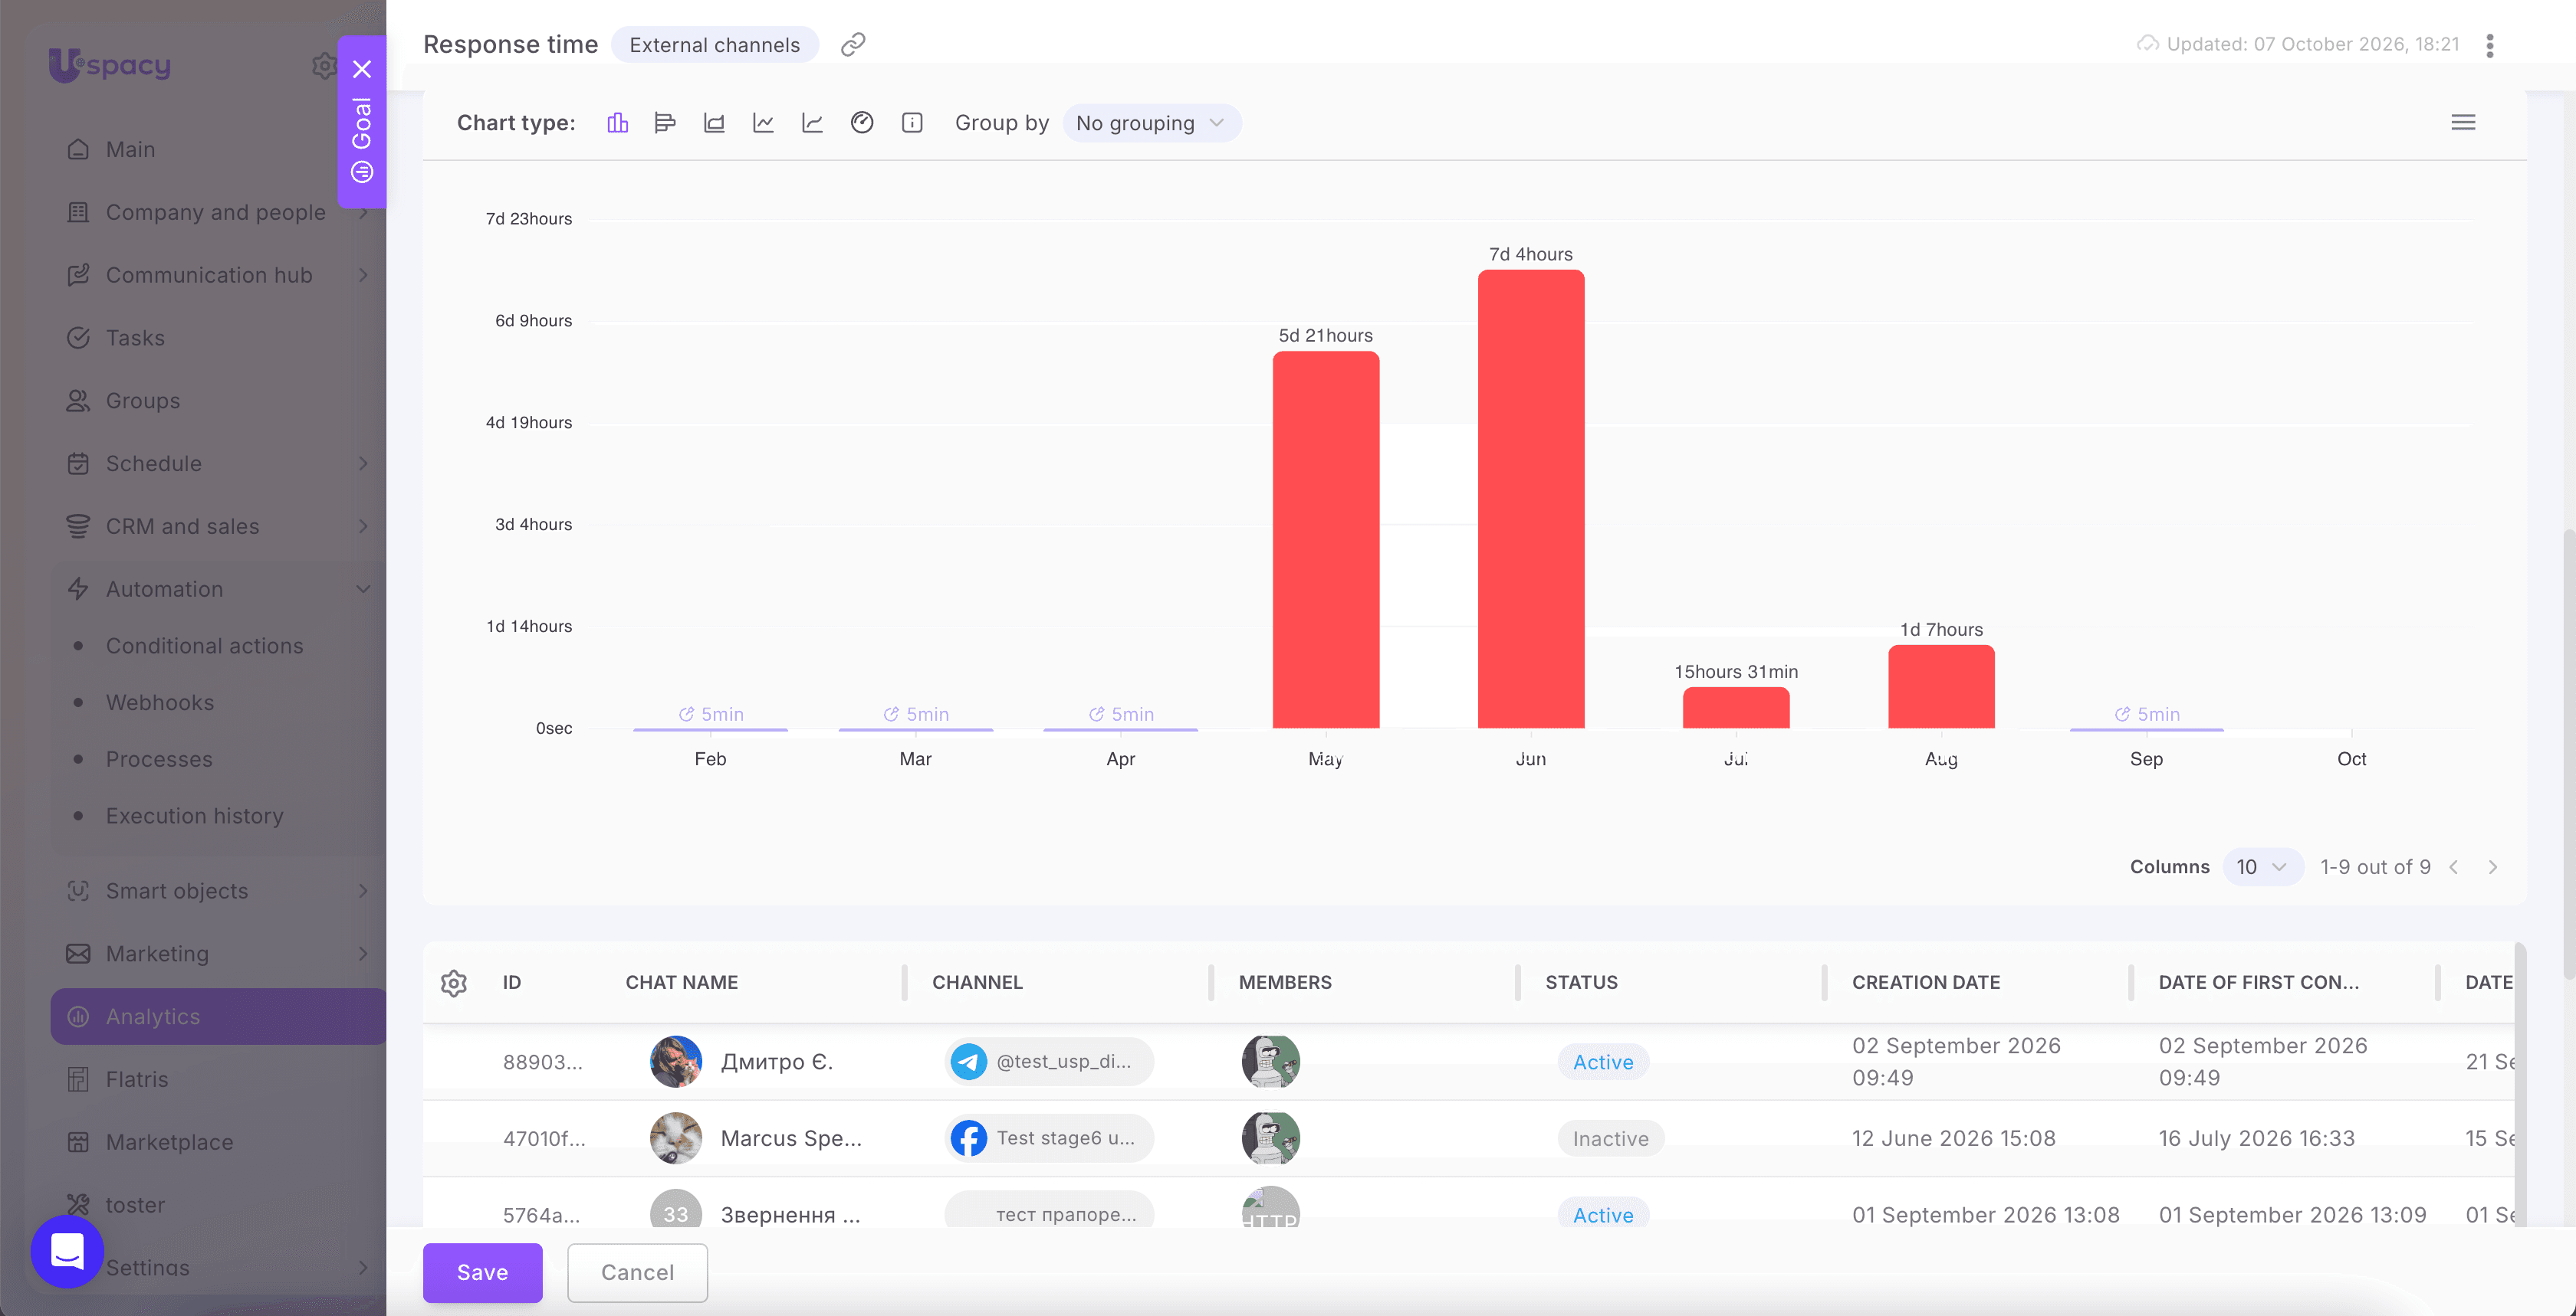This screenshot has width=2576, height=1316.
Task: Open Webhooks under Automation
Action: pyautogui.click(x=160, y=702)
